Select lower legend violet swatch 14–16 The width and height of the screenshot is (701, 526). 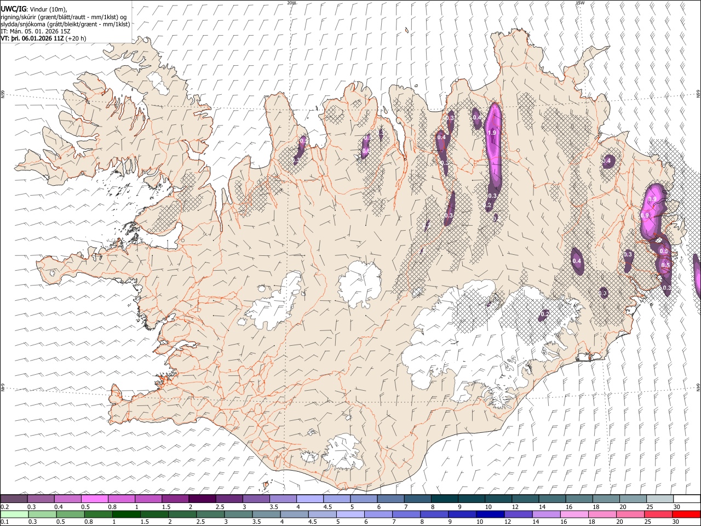click(547, 514)
